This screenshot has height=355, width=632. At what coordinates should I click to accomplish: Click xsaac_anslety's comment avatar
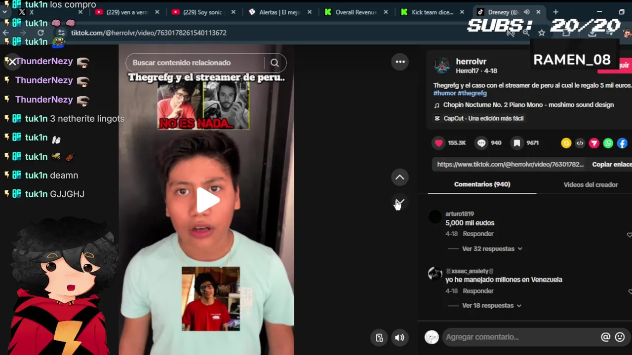pyautogui.click(x=435, y=274)
